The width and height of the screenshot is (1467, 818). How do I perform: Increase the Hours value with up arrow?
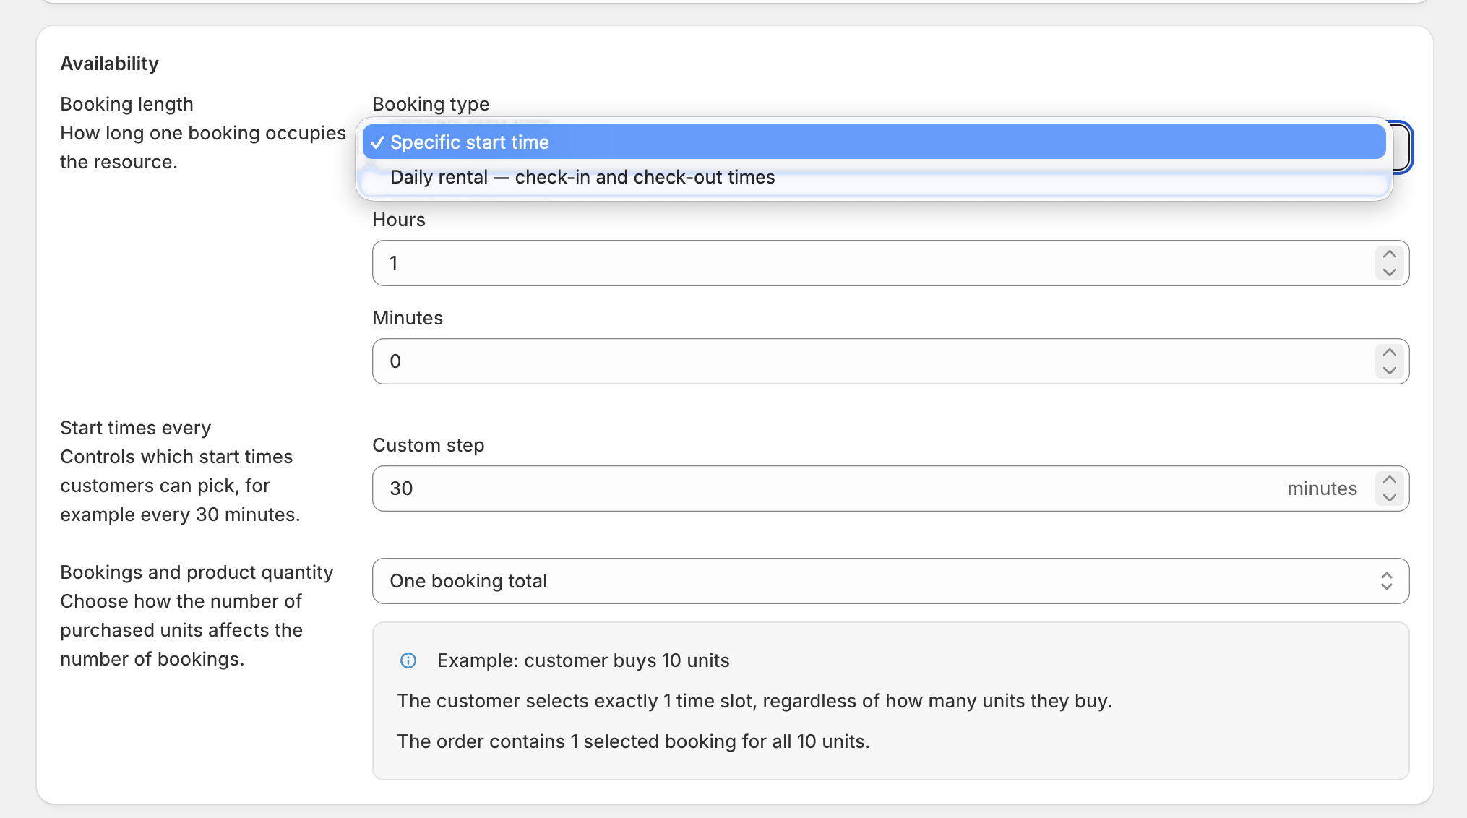(x=1389, y=254)
